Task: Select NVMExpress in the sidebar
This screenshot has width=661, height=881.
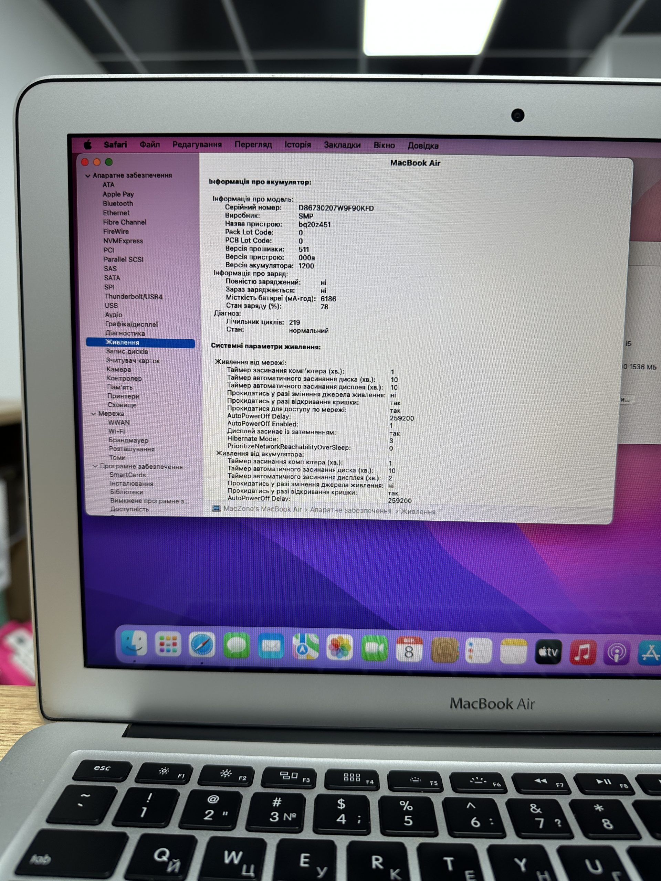Action: [x=123, y=241]
